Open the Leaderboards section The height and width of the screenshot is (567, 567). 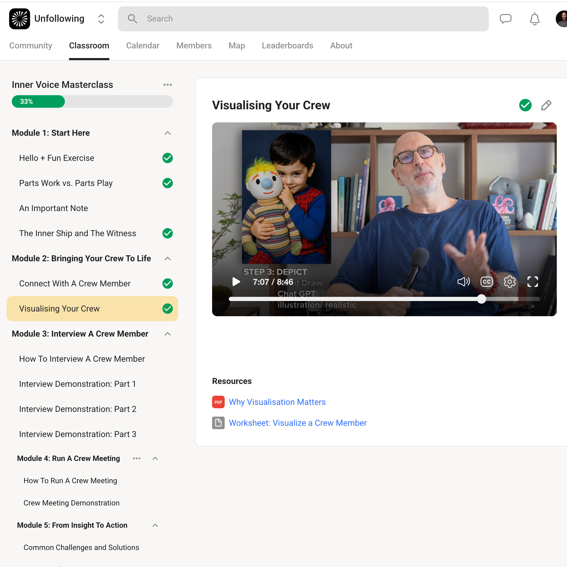[287, 46]
